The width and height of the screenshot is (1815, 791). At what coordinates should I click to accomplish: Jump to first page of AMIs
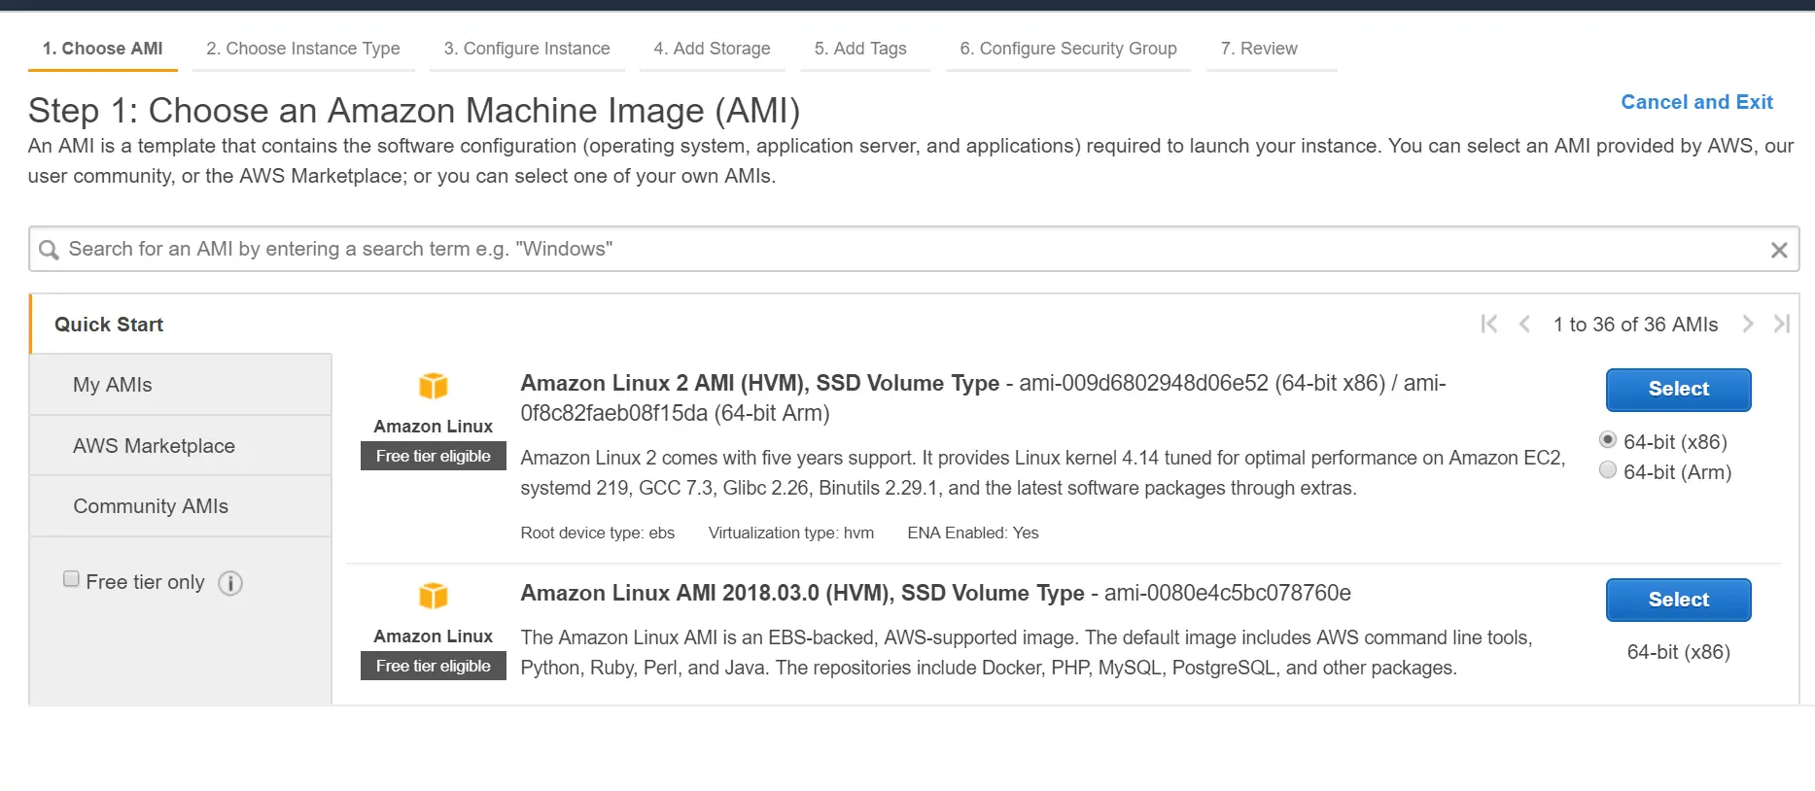click(x=1488, y=324)
